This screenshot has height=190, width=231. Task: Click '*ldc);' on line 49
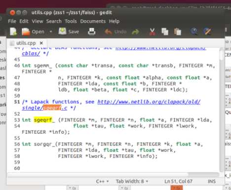point(179,90)
